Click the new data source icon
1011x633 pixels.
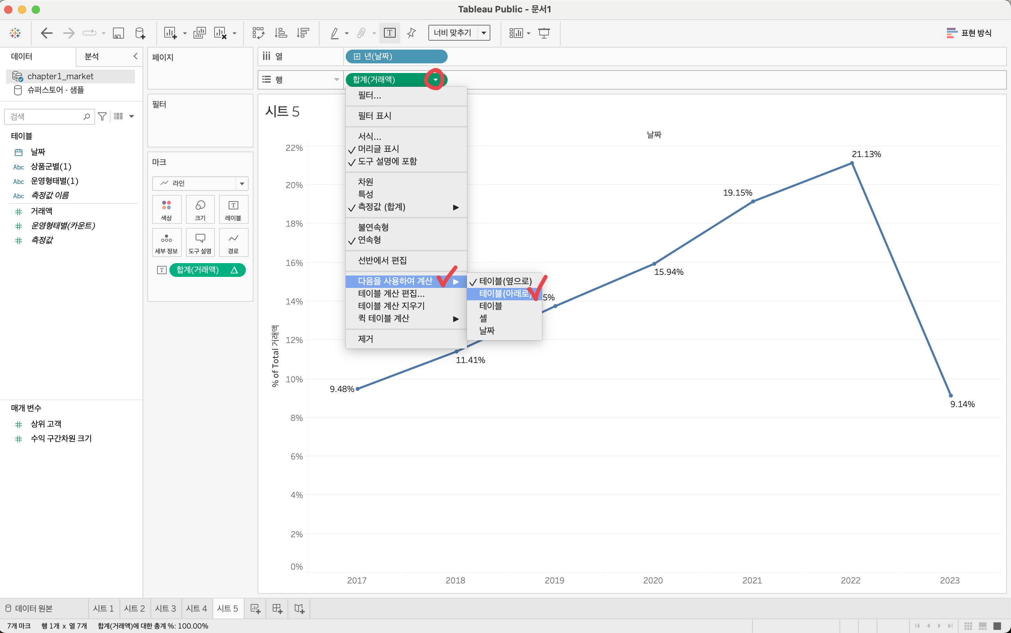(x=140, y=33)
